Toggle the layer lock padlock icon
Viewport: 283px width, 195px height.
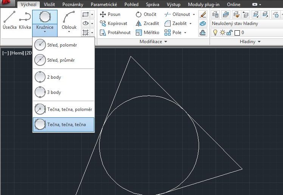pos(230,33)
